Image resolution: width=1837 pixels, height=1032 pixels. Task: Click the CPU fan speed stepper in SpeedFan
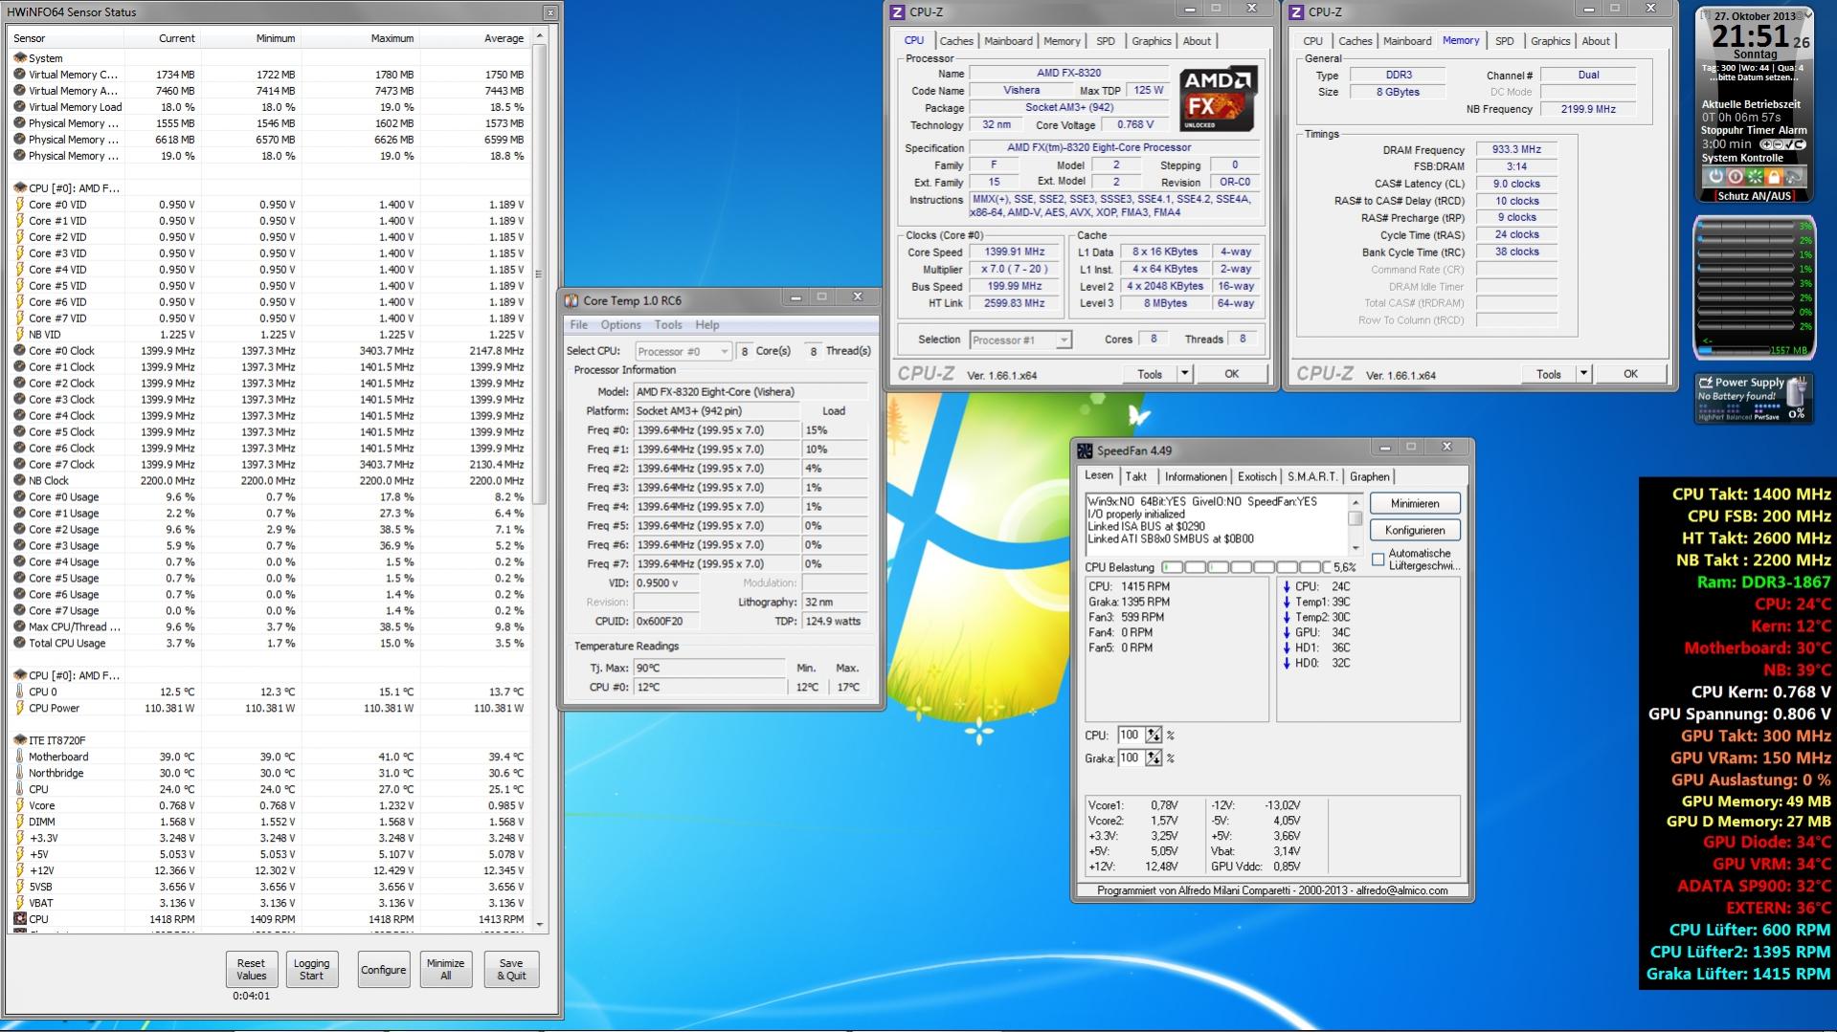click(1154, 736)
